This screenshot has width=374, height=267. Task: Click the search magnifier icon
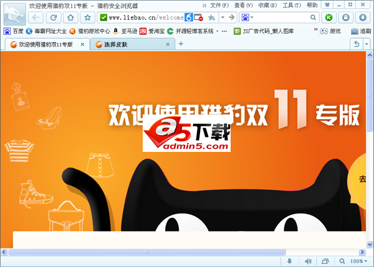click(313, 17)
